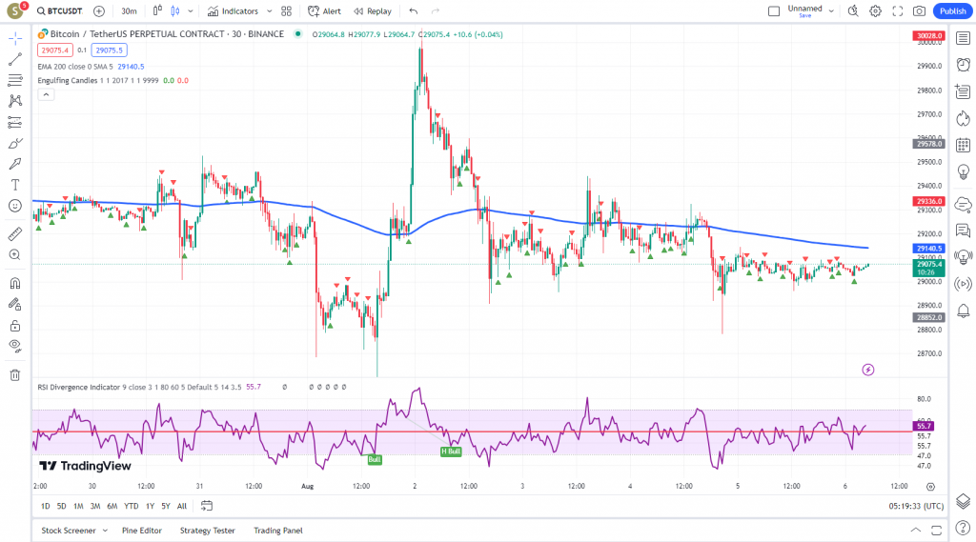Select the zoom in tool
Screen dimensions: 976x542
pos(15,254)
